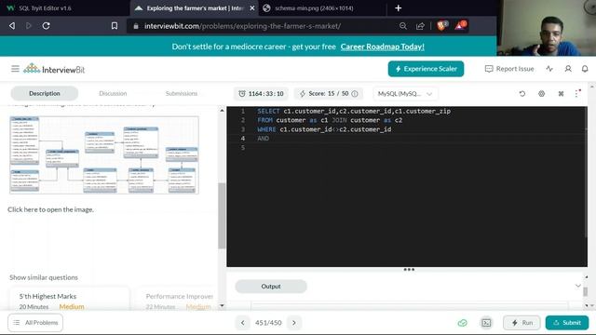
Task: Click the 451/450 problem counter
Action: (268, 323)
